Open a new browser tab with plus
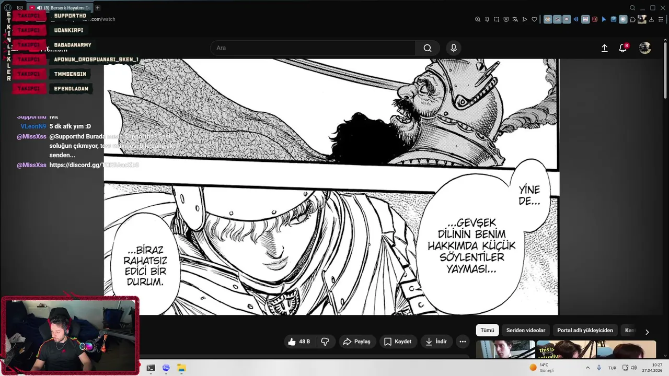Screen dimensions: 669x376 (98, 8)
